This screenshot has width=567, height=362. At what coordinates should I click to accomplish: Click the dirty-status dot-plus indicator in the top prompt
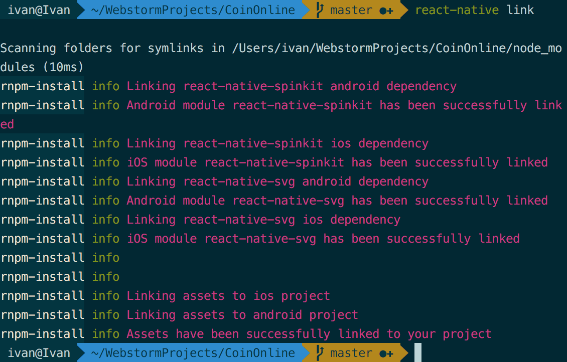[x=386, y=11]
